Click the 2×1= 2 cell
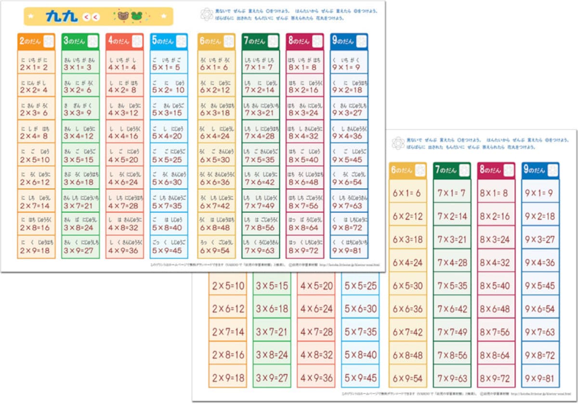This screenshot has width=578, height=404. pos(36,62)
